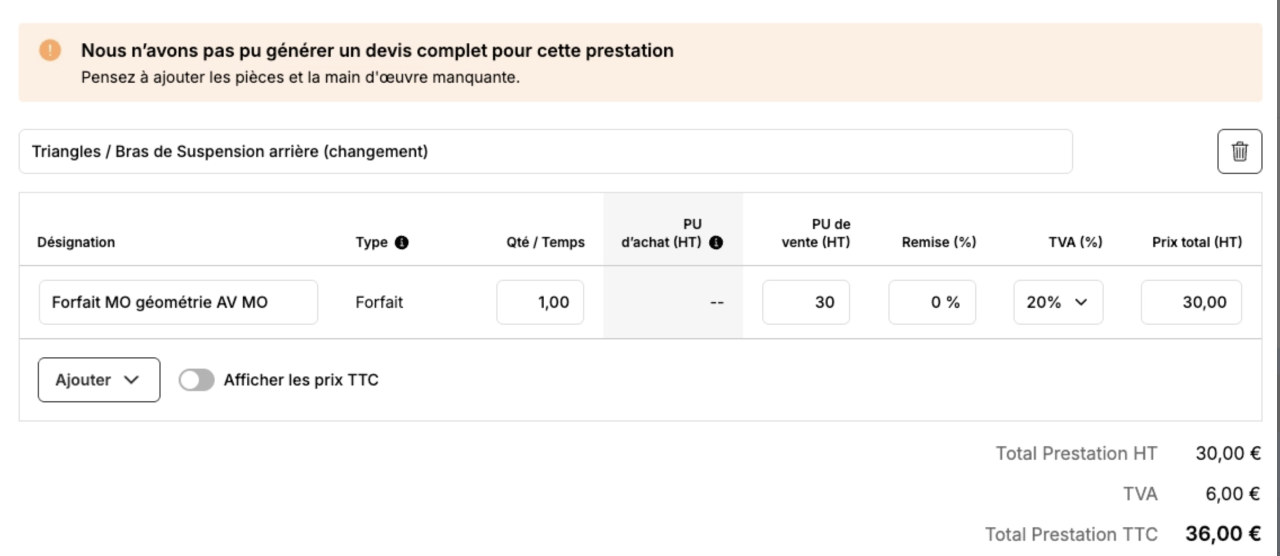Open the TVA 20% dropdown
This screenshot has width=1280, height=556.
click(1058, 302)
